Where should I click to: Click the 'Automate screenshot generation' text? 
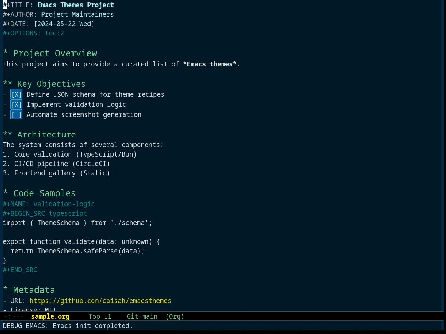pyautogui.click(x=84, y=114)
